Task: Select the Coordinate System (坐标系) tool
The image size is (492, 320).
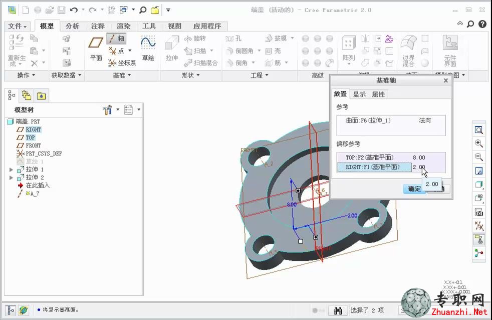Action: (122, 63)
